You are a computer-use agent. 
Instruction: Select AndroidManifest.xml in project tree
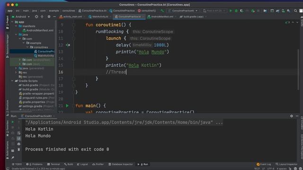pos(38,30)
